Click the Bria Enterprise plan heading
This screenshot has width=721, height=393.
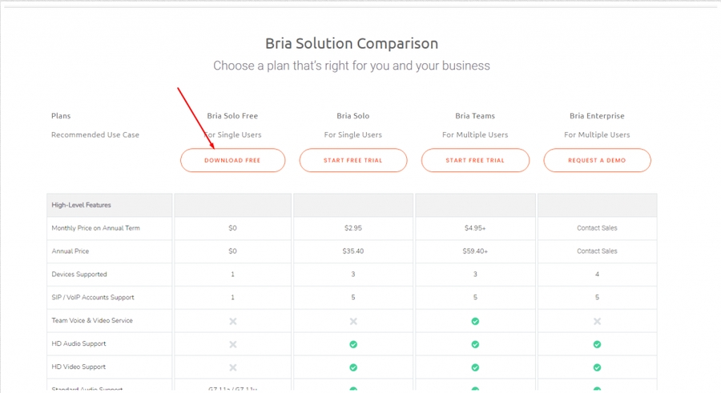coord(597,116)
